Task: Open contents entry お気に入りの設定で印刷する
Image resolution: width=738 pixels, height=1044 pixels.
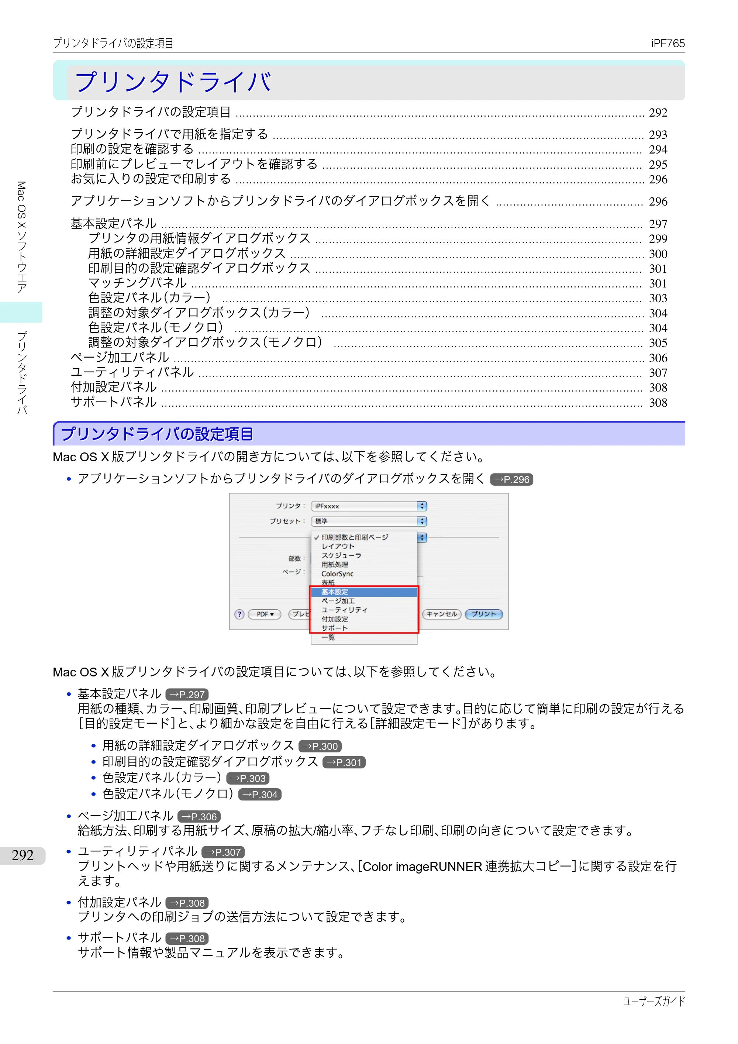Action: coord(369,179)
